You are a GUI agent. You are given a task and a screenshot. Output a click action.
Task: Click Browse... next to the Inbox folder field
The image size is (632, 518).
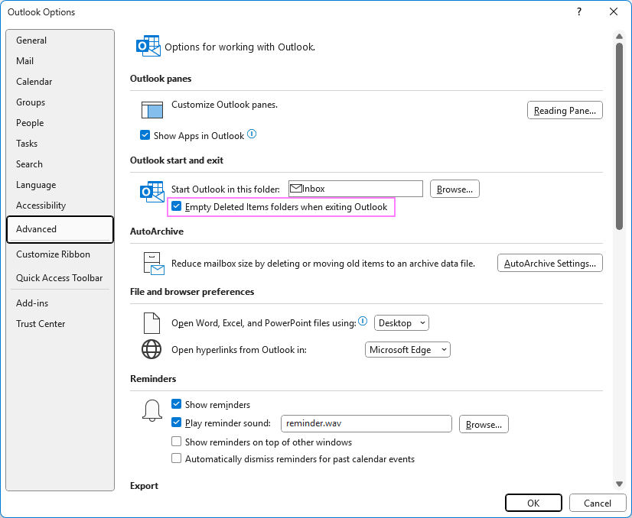454,189
